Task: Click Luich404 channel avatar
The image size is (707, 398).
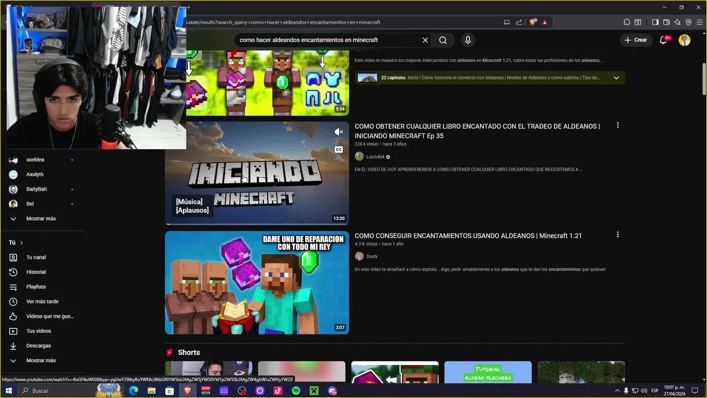Action: [359, 156]
